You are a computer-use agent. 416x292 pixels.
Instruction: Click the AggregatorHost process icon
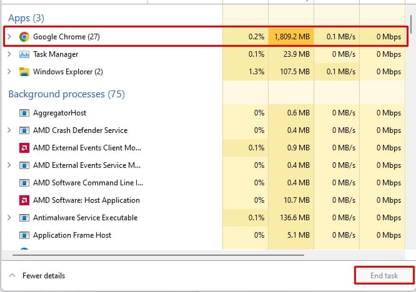(24, 113)
